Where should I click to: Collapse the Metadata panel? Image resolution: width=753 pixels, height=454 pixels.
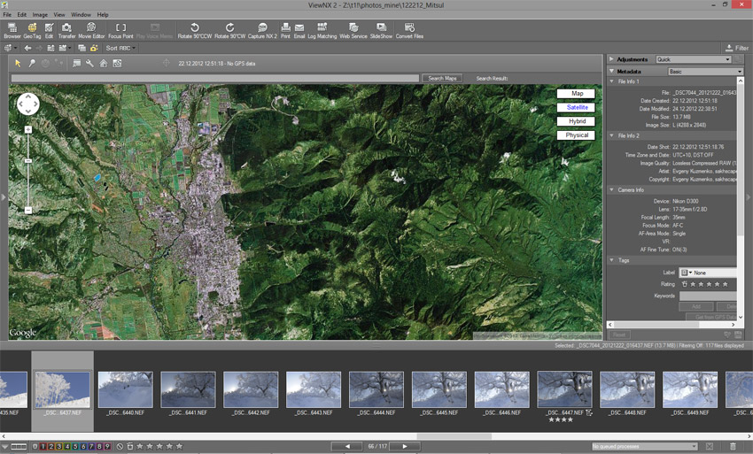point(611,71)
